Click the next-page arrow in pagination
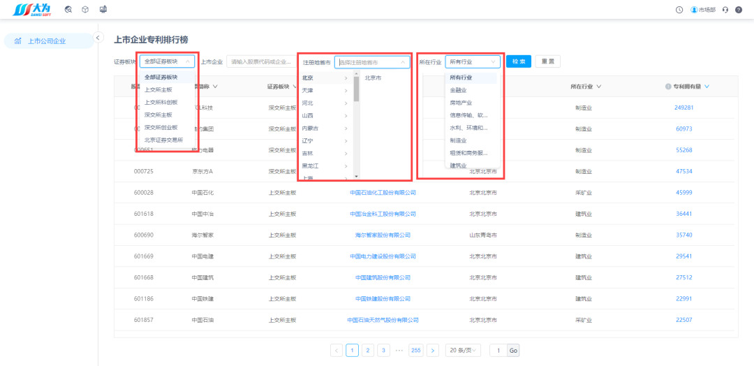The width and height of the screenshot is (754, 366). point(433,351)
